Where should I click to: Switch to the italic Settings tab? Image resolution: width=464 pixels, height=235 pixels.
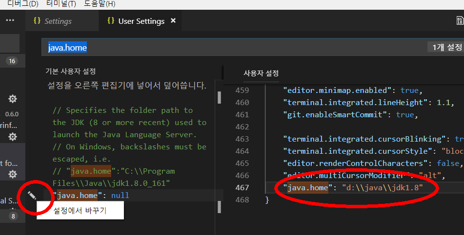click(58, 21)
